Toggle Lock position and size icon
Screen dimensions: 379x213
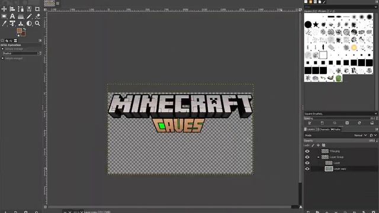tap(319, 145)
